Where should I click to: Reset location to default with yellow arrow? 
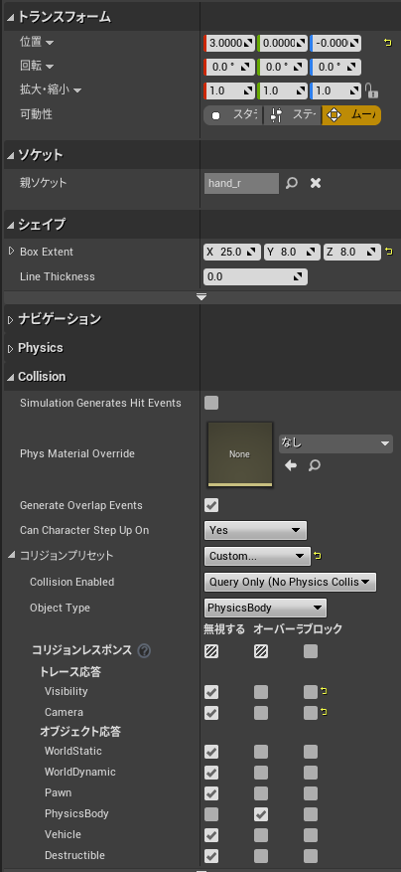click(388, 43)
